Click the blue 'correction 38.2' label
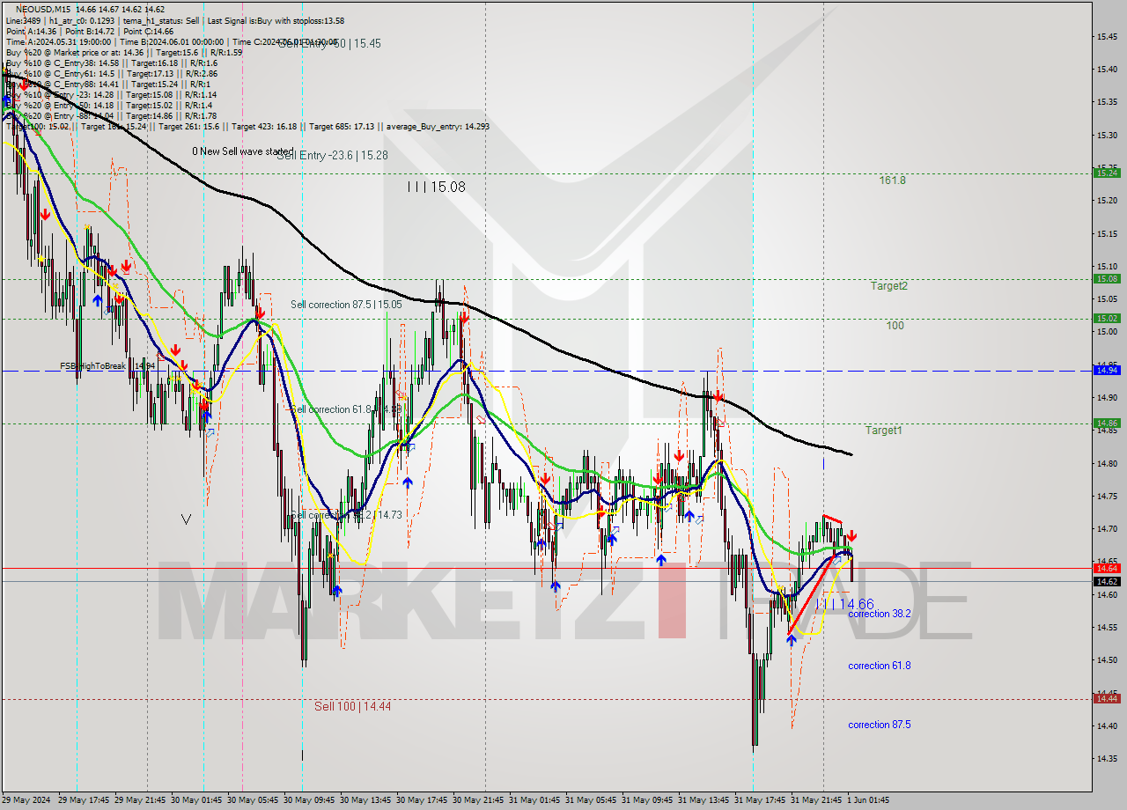The image size is (1127, 810). (x=879, y=614)
